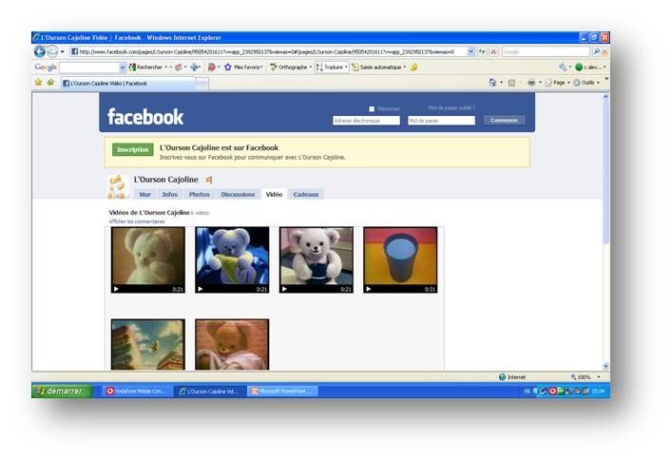Expand the Traduire dropdown arrow
Screen dimensions: 672x460
[346, 67]
